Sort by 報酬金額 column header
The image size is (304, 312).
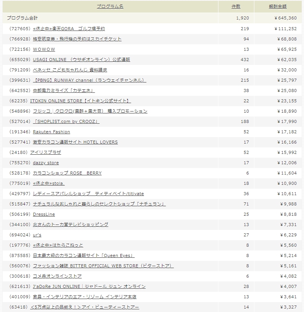[x=278, y=6]
